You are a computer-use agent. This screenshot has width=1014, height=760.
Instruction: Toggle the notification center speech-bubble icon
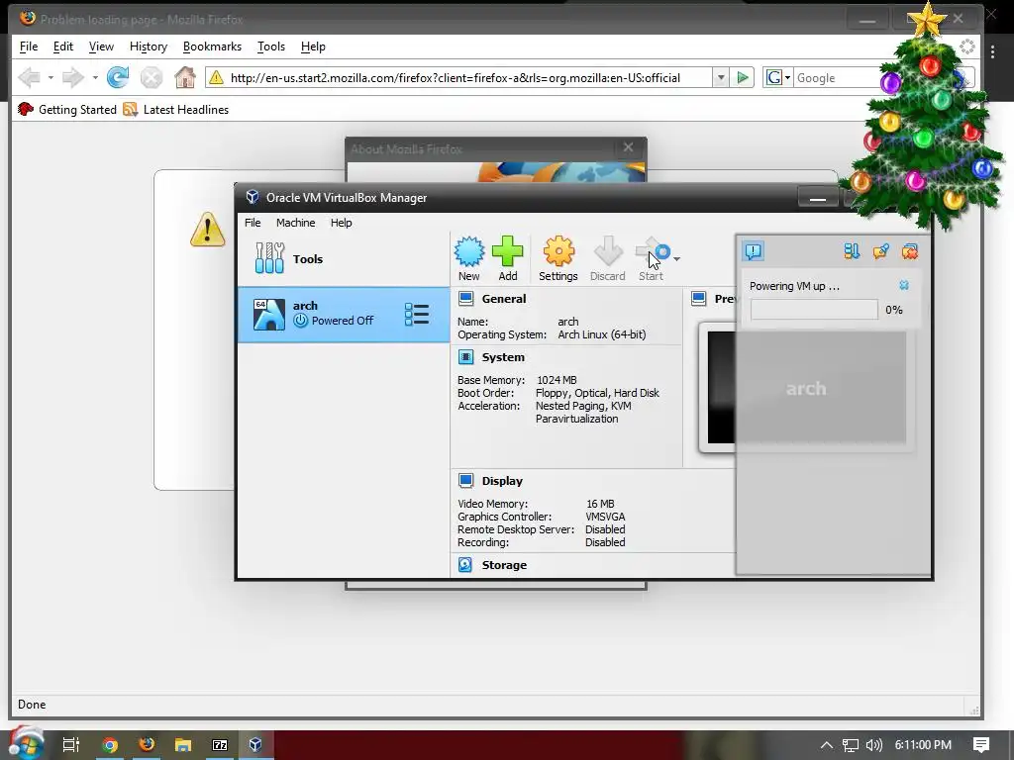point(754,251)
